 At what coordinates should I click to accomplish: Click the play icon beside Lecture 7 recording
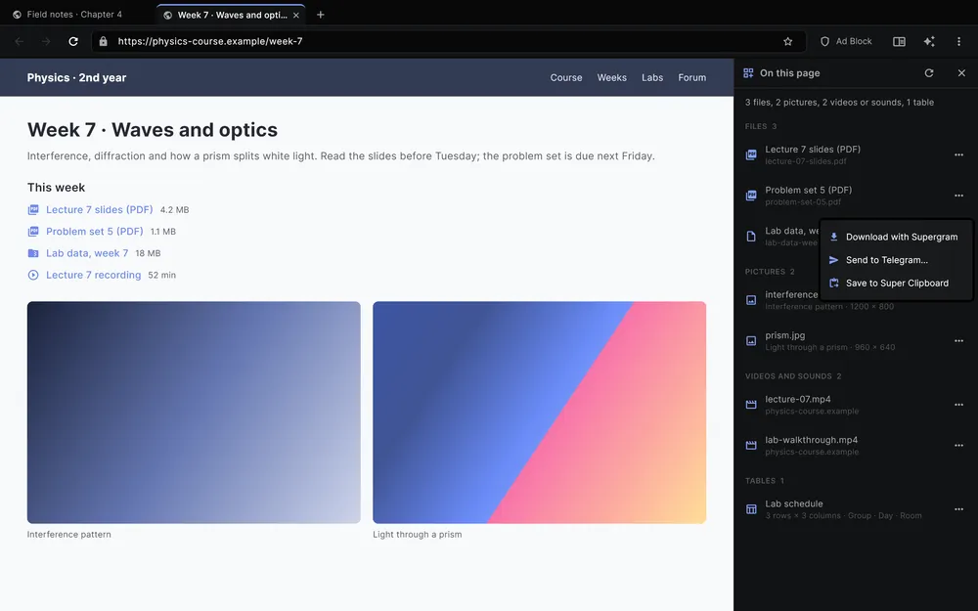tap(33, 275)
